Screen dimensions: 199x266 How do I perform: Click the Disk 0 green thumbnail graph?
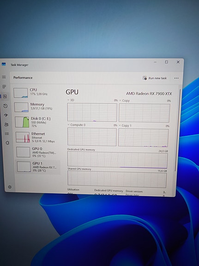[22, 122]
